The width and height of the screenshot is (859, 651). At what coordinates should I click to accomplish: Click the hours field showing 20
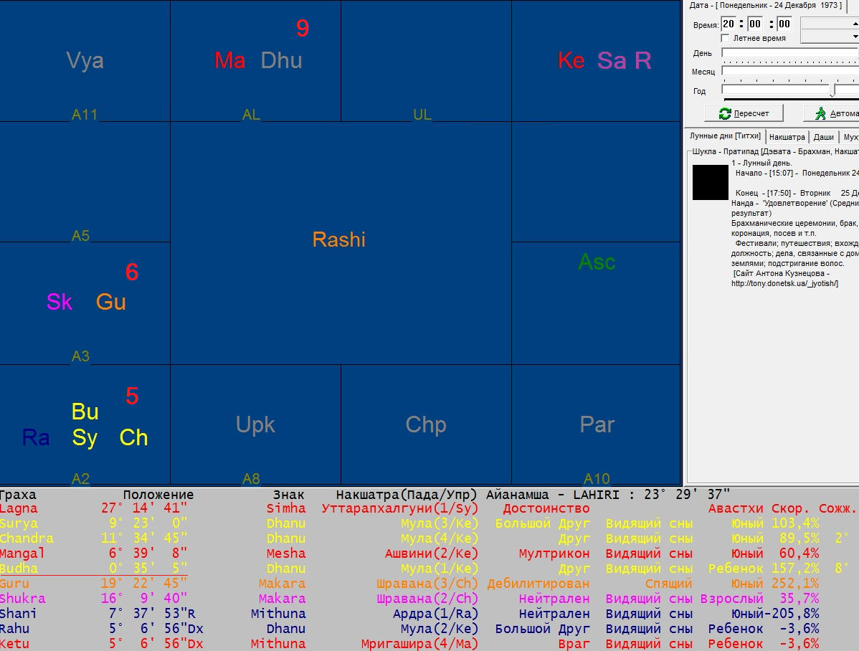point(729,24)
